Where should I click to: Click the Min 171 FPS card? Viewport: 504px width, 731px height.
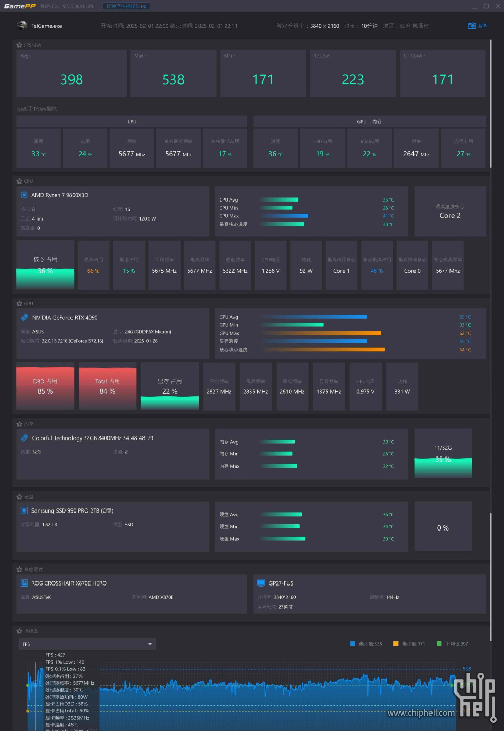click(x=263, y=74)
